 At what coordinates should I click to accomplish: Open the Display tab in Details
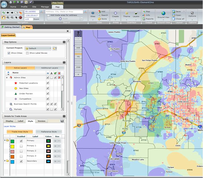click(x=9, y=121)
